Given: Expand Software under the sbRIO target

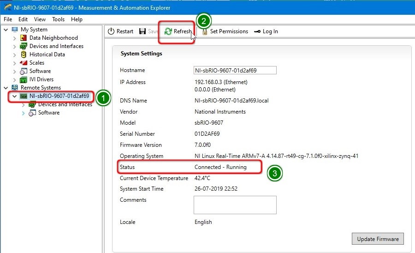Looking at the screenshot, I should tap(24, 113).
